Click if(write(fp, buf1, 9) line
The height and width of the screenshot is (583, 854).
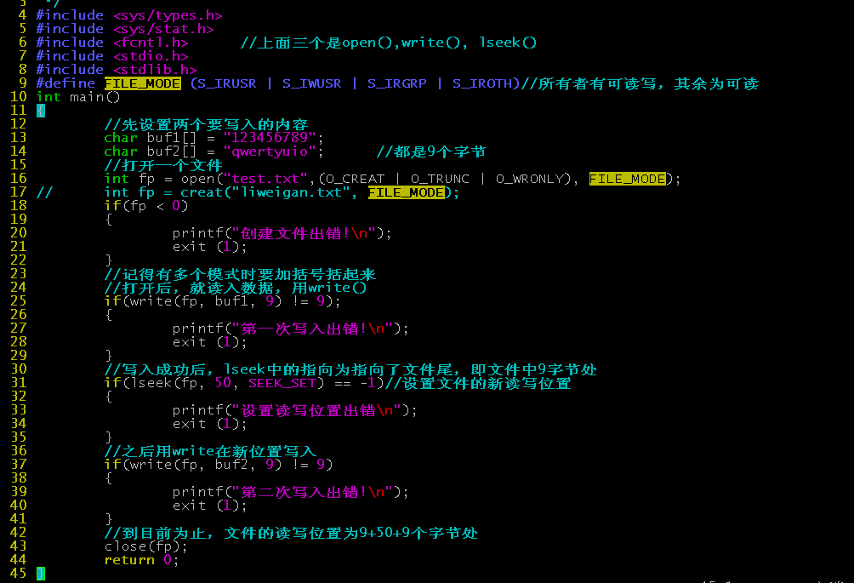[x=222, y=301]
